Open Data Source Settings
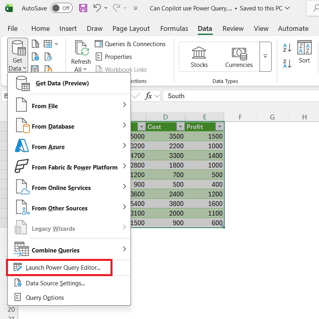The height and width of the screenshot is (319, 319). pos(69,283)
